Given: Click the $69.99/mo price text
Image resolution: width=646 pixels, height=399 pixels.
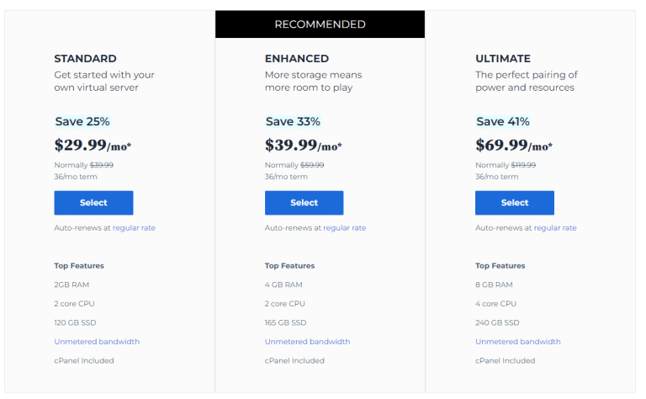Looking at the screenshot, I should 514,145.
